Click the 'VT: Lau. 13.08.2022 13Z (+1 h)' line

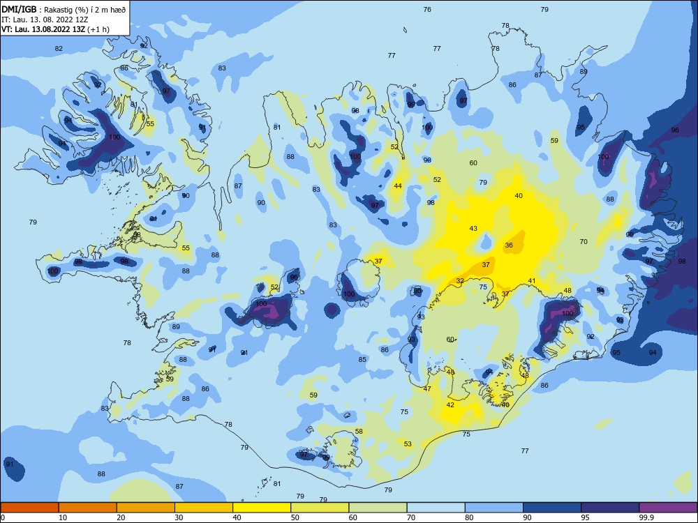(x=55, y=29)
